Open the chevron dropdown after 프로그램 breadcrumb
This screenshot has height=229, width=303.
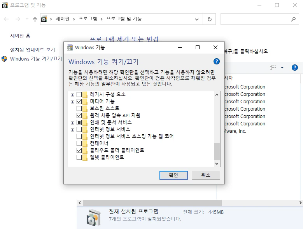tap(102, 19)
